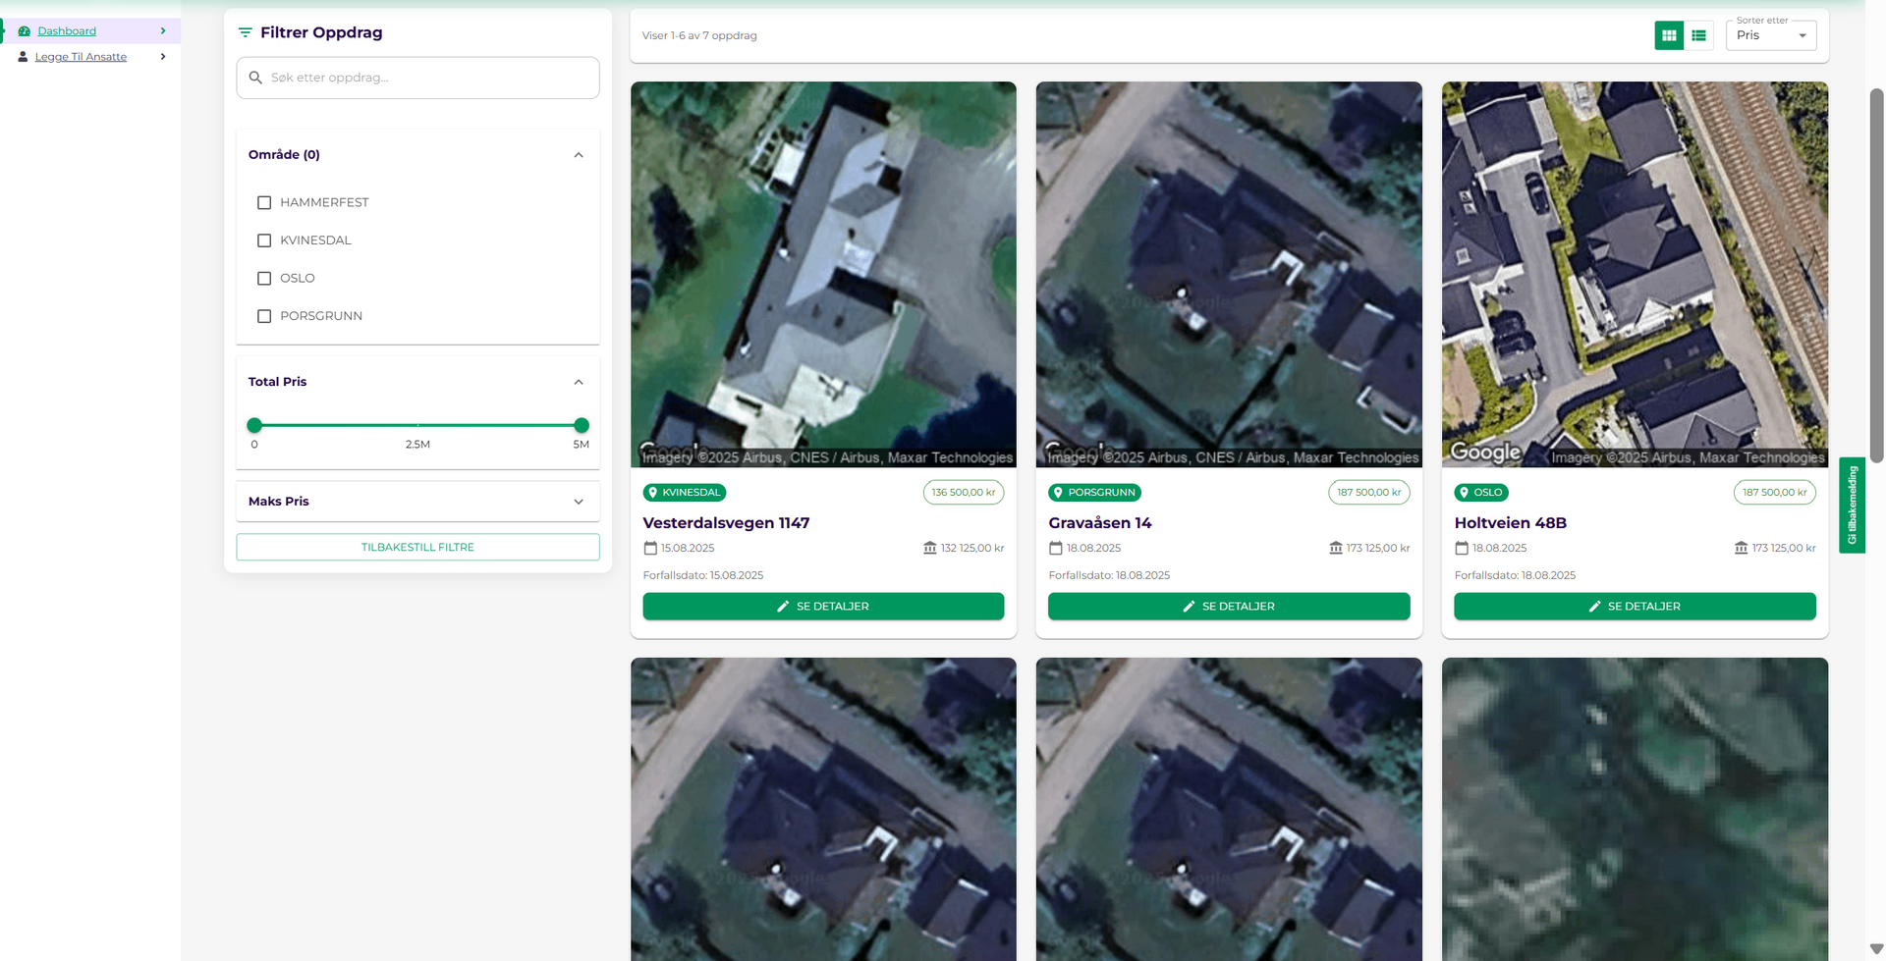The height and width of the screenshot is (961, 1886).
Task: Focus the Søk etter oppdrag search field
Action: coord(417,78)
